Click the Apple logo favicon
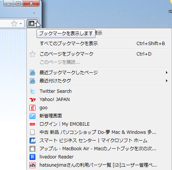172x170 pixels. click(x=32, y=149)
